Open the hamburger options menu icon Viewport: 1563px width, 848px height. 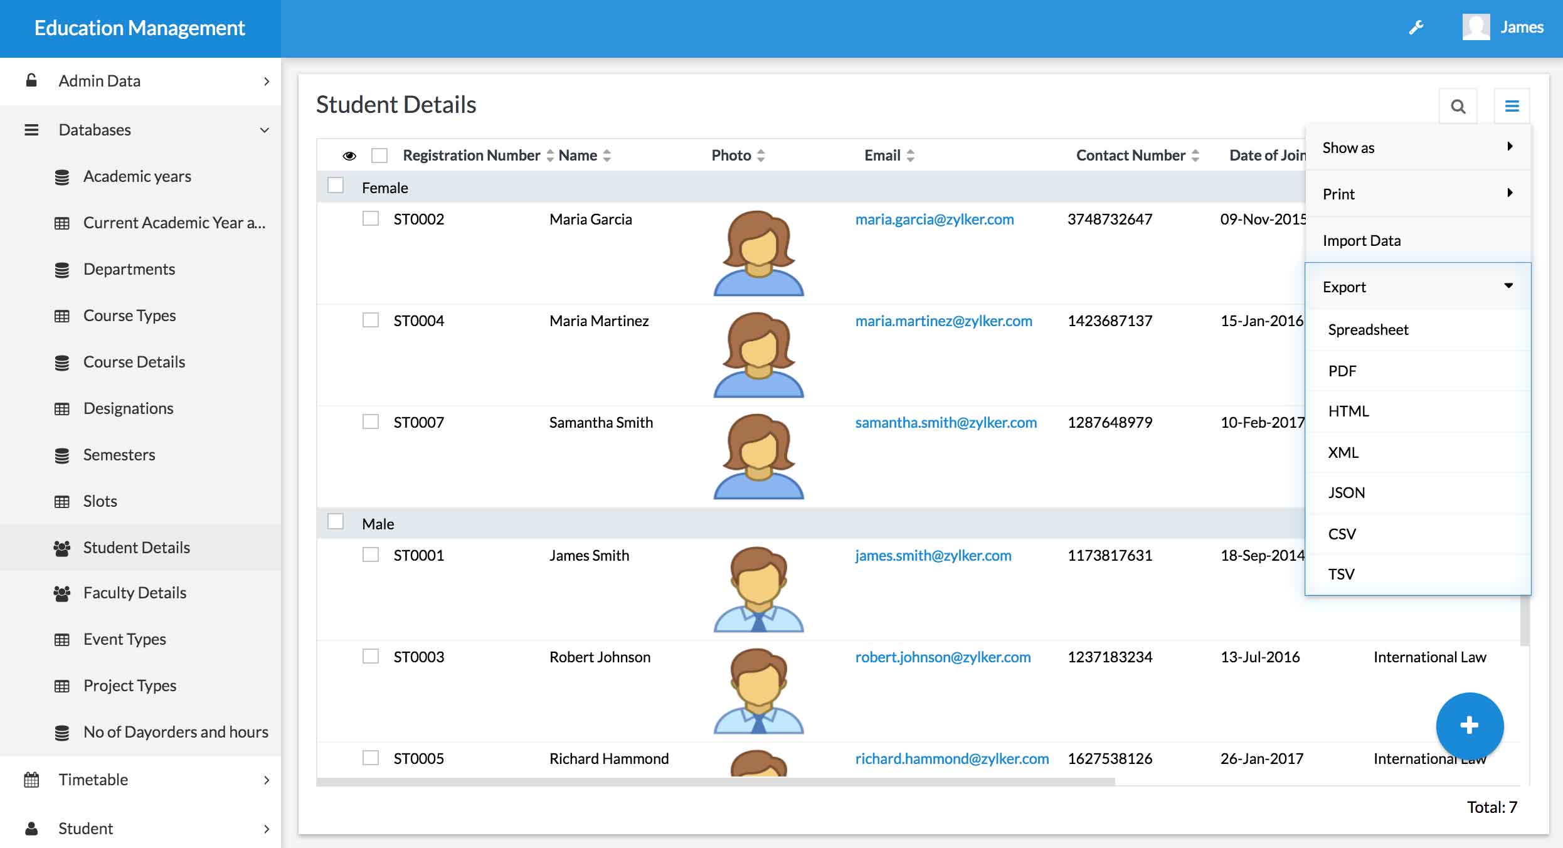pos(1512,107)
